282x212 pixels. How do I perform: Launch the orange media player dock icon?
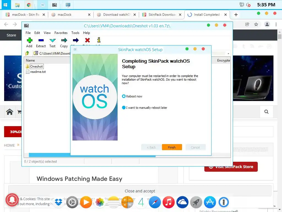coord(86,202)
